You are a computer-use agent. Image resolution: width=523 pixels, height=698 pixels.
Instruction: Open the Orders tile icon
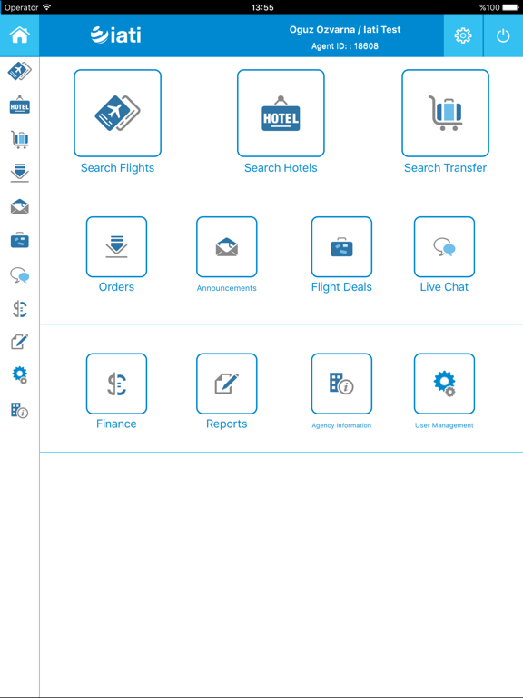116,247
